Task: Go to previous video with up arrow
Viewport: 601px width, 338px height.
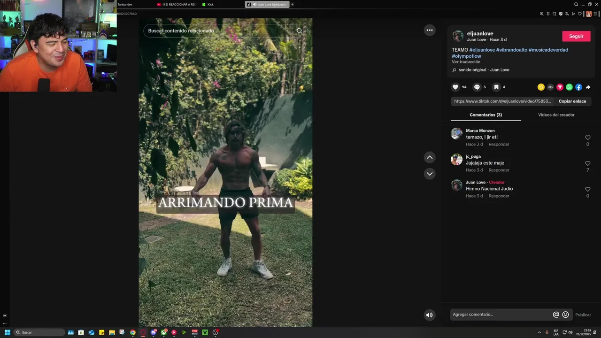Action: (430, 157)
